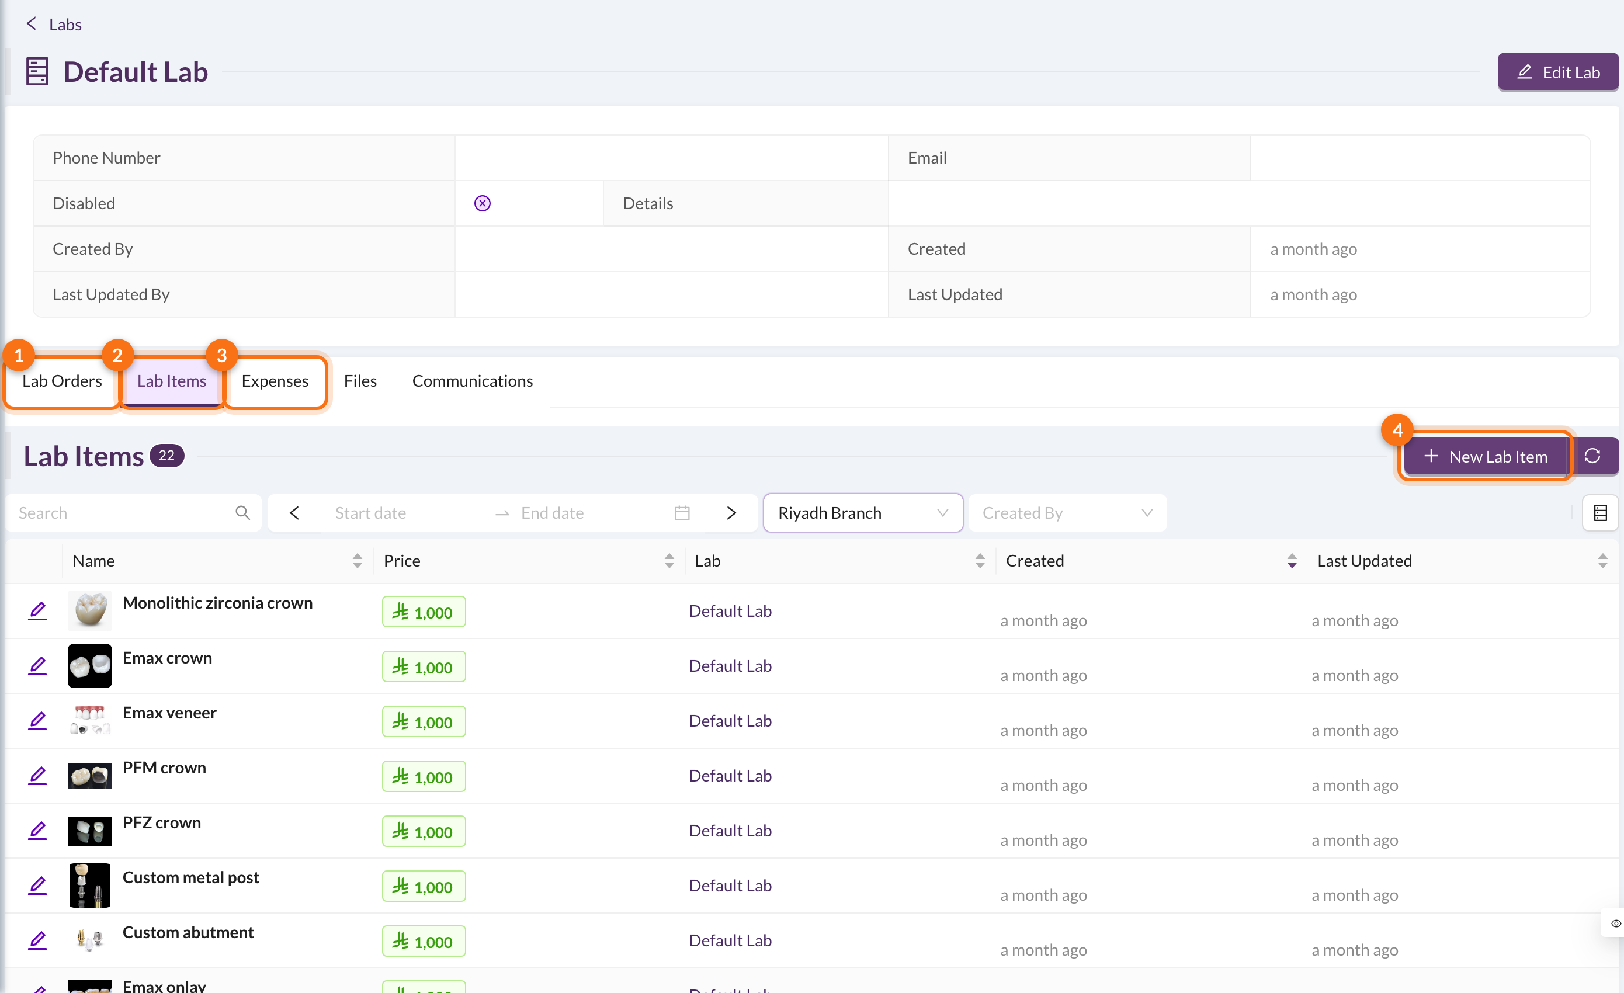Go to next date range arrow
Viewport: 1624px width, 993px height.
click(731, 513)
